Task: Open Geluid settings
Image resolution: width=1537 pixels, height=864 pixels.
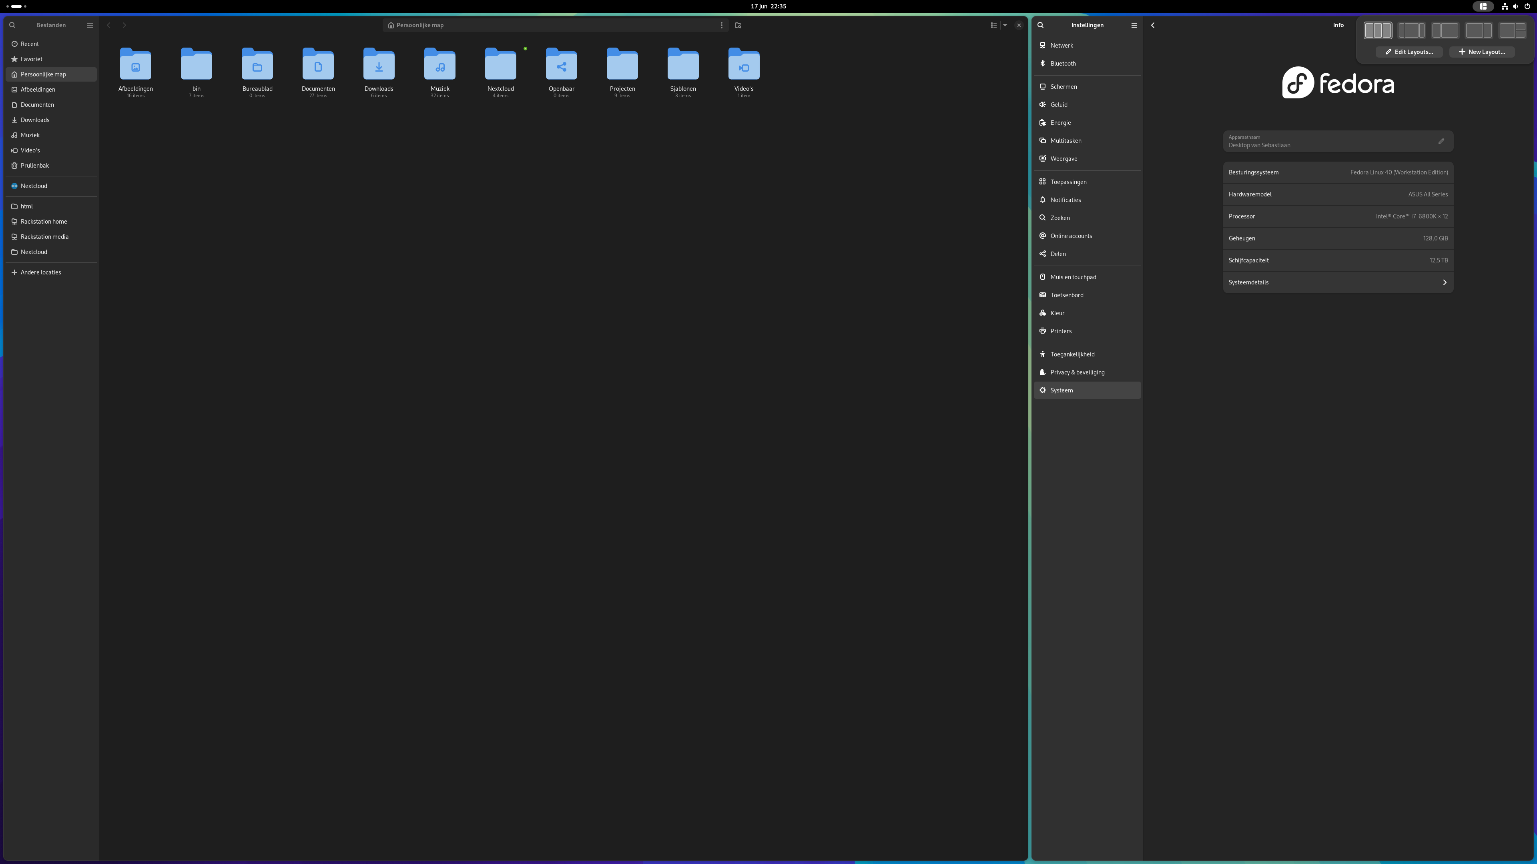Action: (x=1087, y=104)
